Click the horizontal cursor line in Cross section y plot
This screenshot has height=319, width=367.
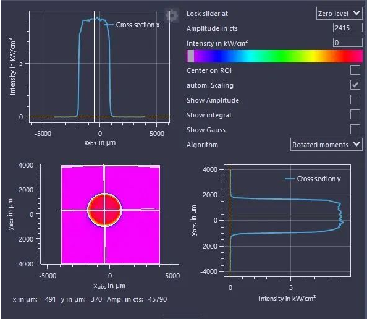tap(287, 216)
